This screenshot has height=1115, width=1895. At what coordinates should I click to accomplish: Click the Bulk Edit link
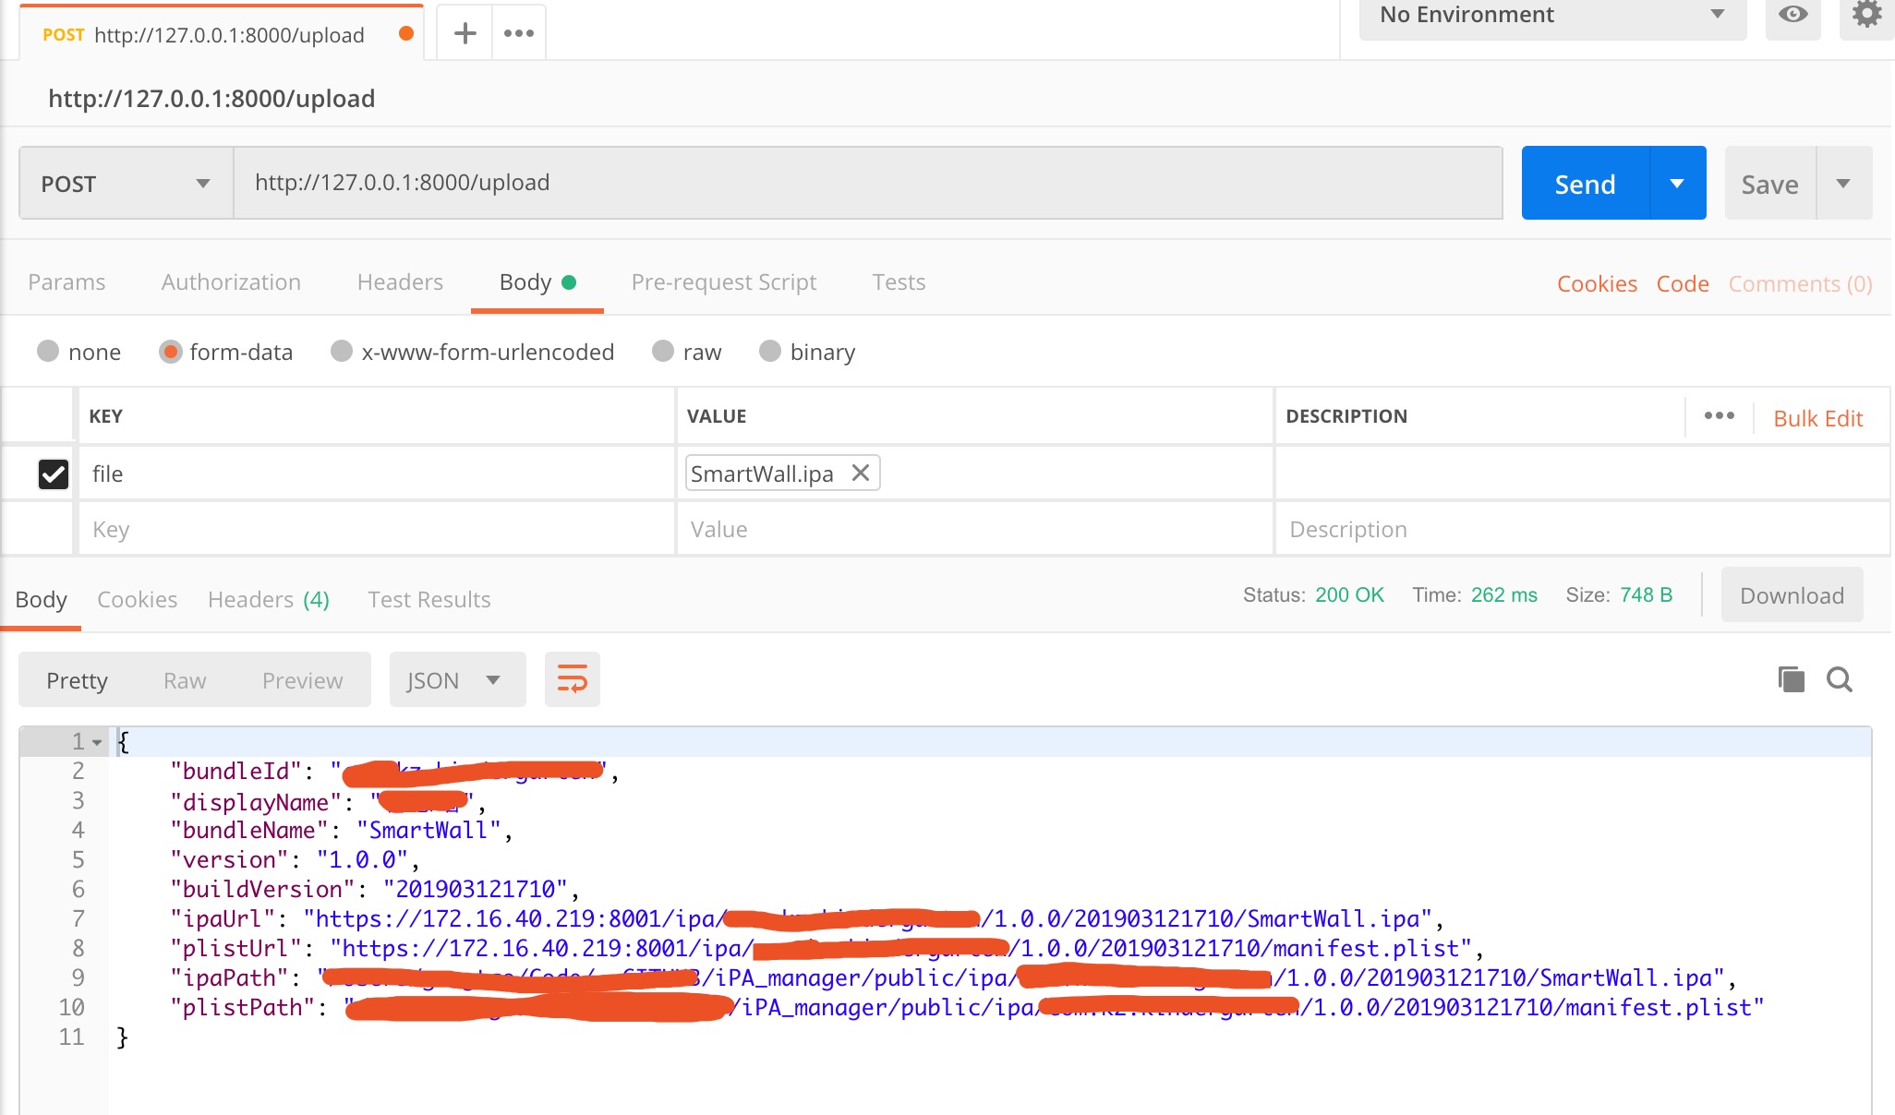1817,419
